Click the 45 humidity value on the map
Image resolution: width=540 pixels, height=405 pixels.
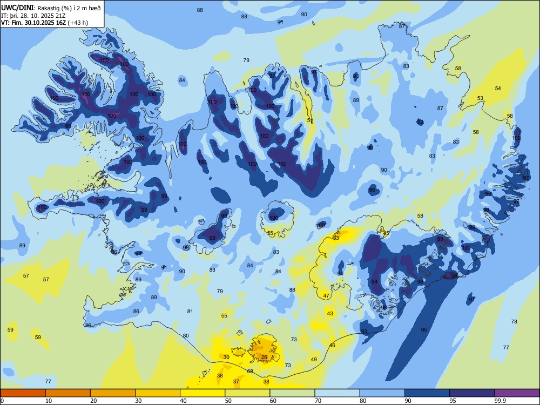[386, 233]
